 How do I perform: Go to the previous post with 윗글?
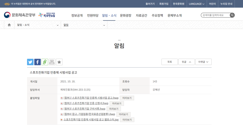click(x=186, y=62)
